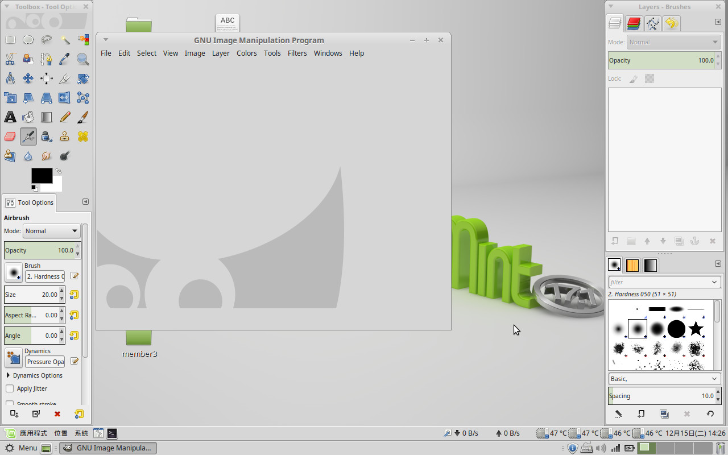The height and width of the screenshot is (455, 728).
Task: Select the Move tool
Action: (28, 78)
